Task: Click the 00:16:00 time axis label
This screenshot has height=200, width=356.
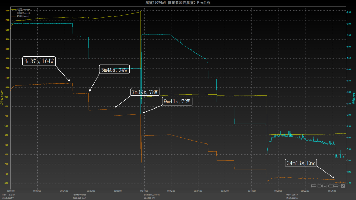Action: (225, 191)
